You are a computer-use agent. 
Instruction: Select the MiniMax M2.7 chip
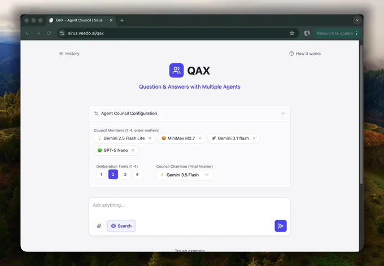coord(181,138)
